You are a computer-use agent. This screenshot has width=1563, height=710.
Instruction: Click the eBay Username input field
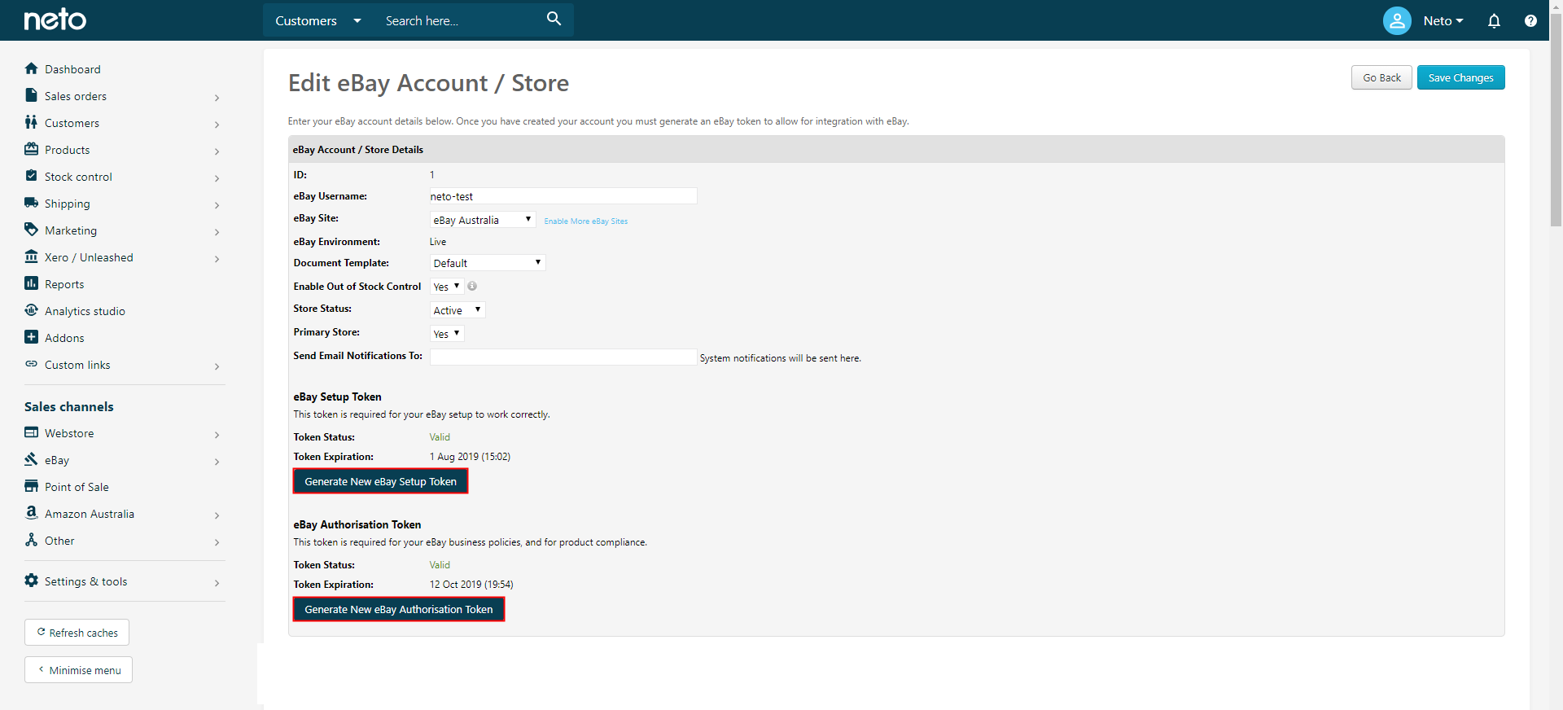tap(563, 196)
